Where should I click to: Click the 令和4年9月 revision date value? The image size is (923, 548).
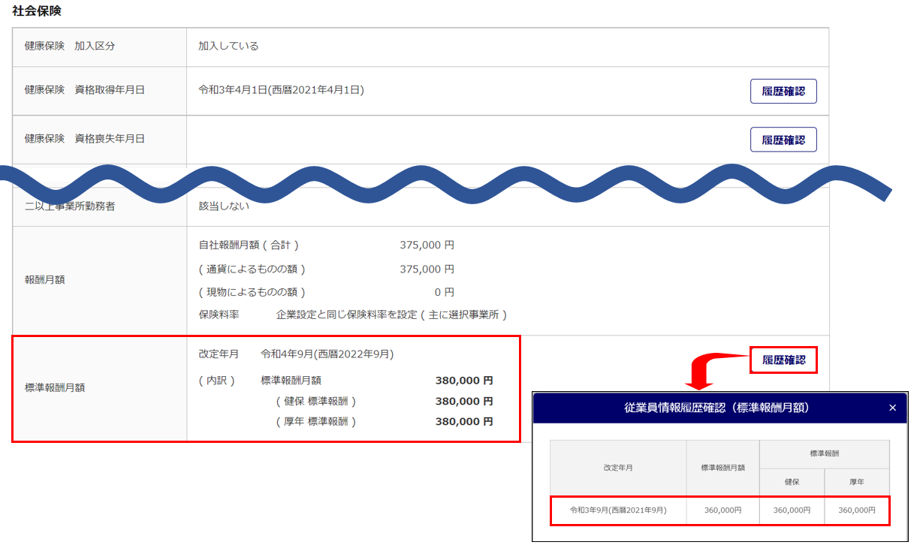tap(327, 354)
